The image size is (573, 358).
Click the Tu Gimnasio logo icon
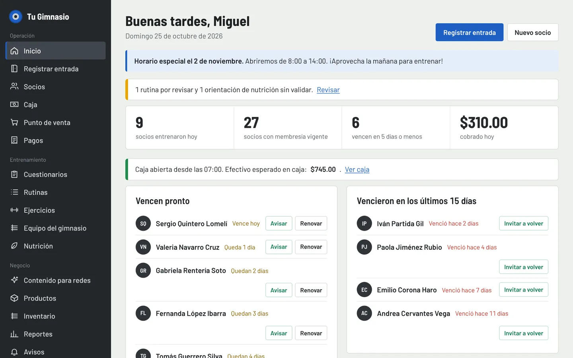[16, 17]
